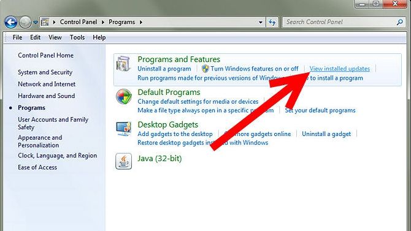Open the Edit menu
Image resolution: width=411 pixels, height=231 pixels.
click(35, 37)
